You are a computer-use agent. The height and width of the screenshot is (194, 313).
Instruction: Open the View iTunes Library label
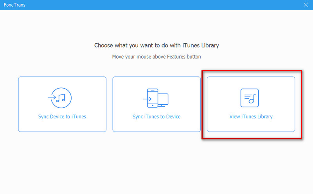[x=251, y=117]
